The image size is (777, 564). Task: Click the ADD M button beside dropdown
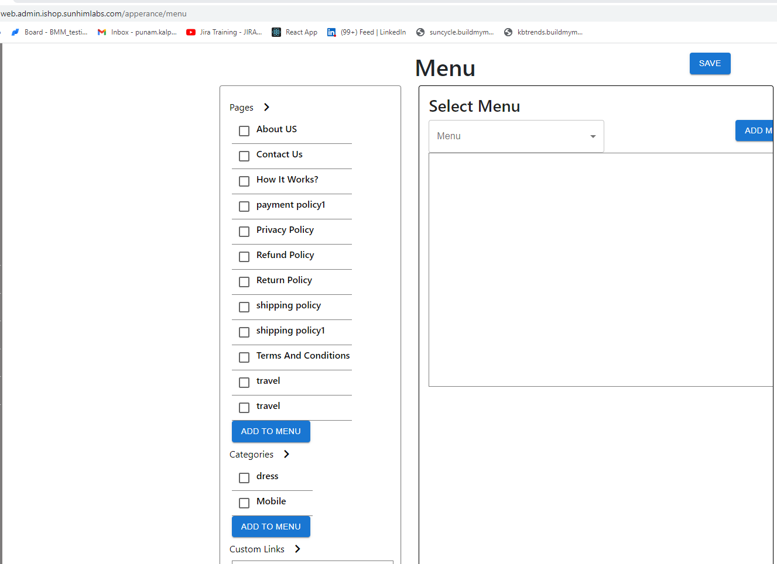pos(755,130)
